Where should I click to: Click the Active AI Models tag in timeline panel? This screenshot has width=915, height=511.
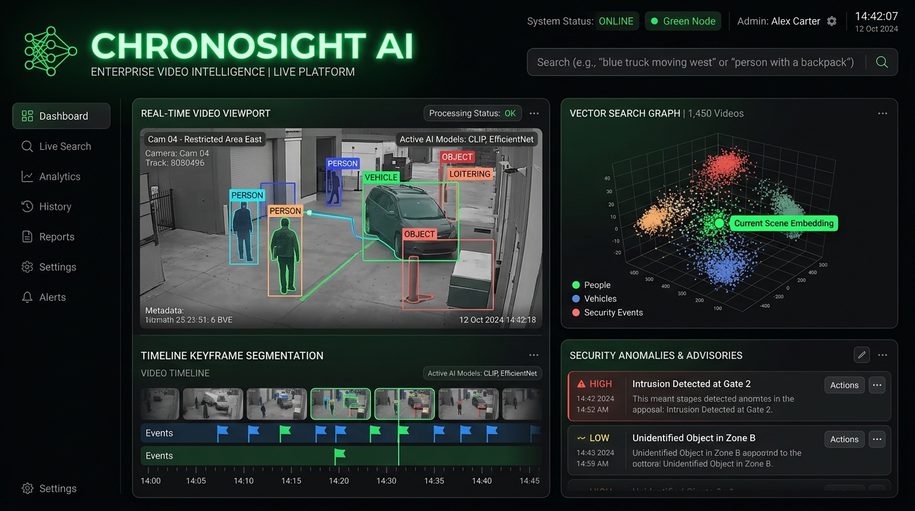[x=482, y=373]
